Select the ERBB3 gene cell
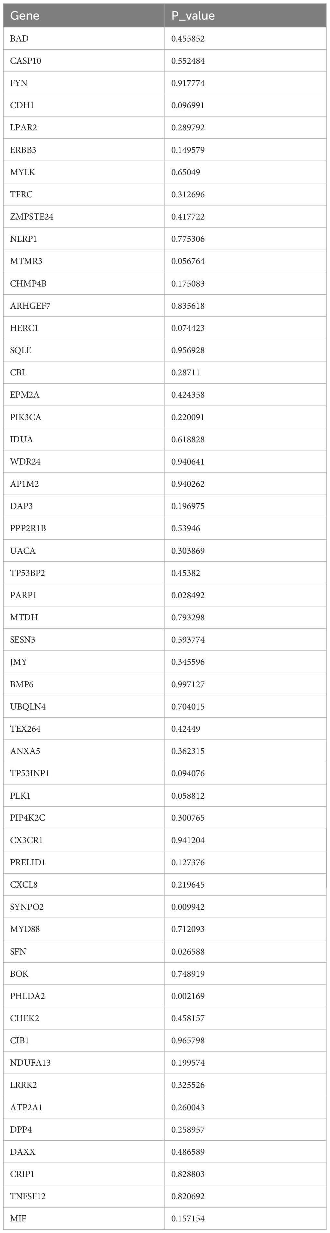Viewport: 330px width, 1233px height. pos(23,150)
